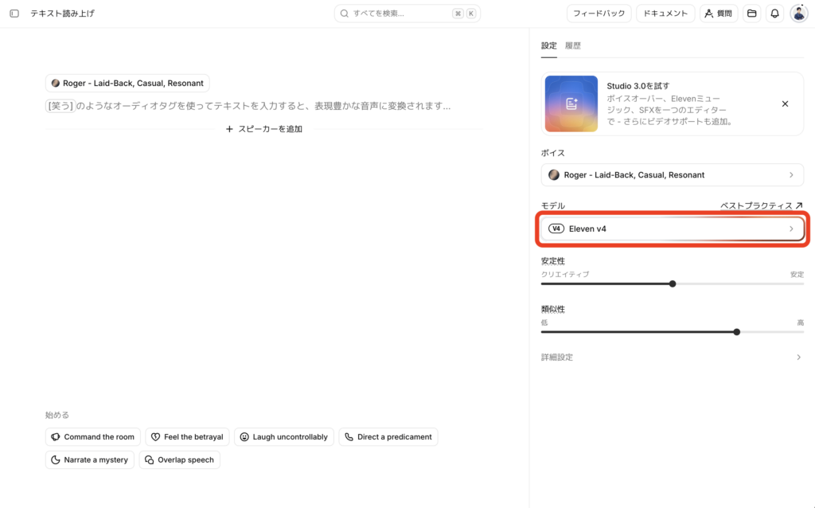The width and height of the screenshot is (815, 508).
Task: Click the search magnifier icon
Action: pyautogui.click(x=344, y=14)
